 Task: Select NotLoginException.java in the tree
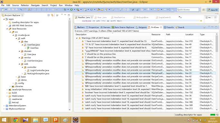point(38,74)
